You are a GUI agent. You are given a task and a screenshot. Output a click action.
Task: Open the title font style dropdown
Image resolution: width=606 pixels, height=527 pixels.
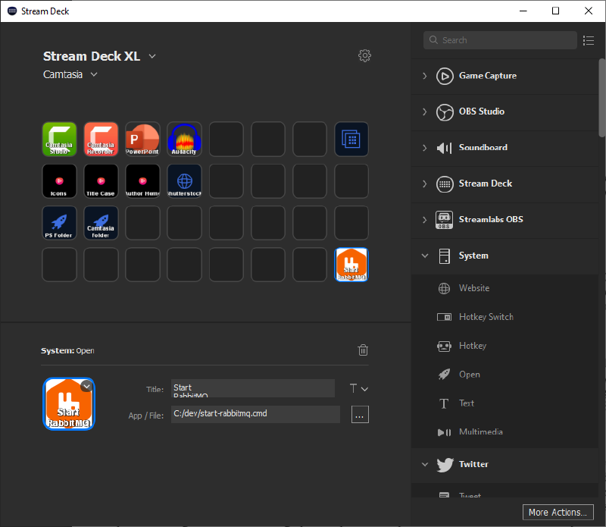click(x=358, y=388)
